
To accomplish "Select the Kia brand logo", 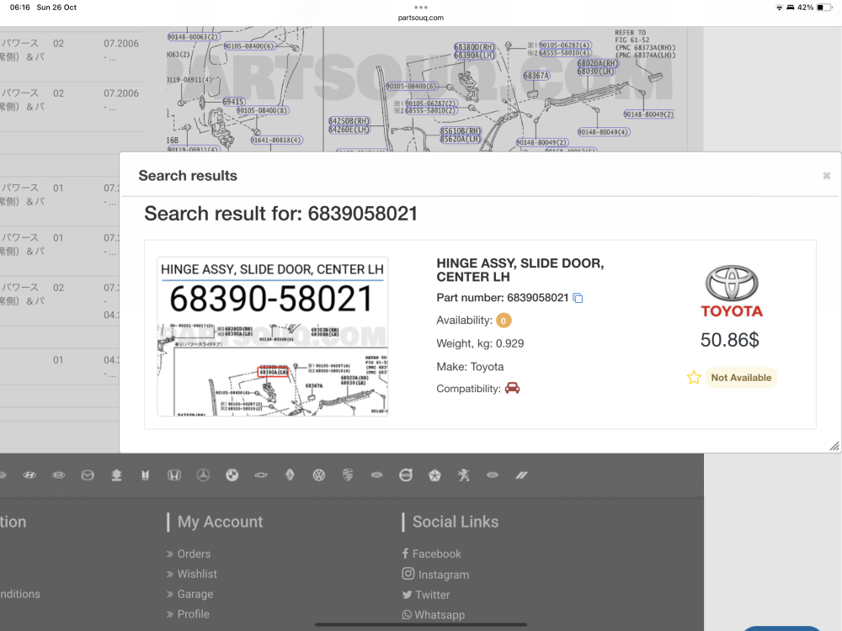I will pos(59,475).
